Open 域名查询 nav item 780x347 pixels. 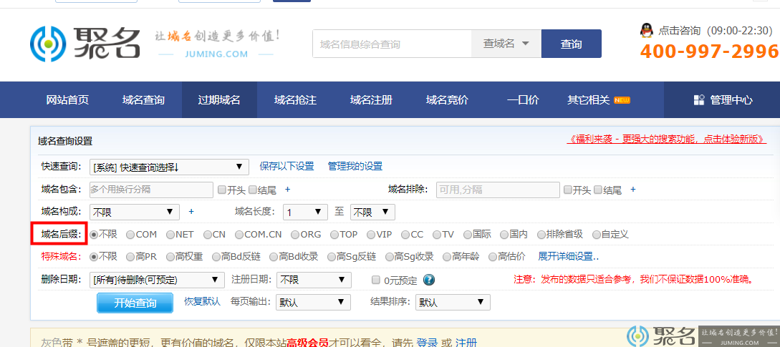(x=143, y=100)
